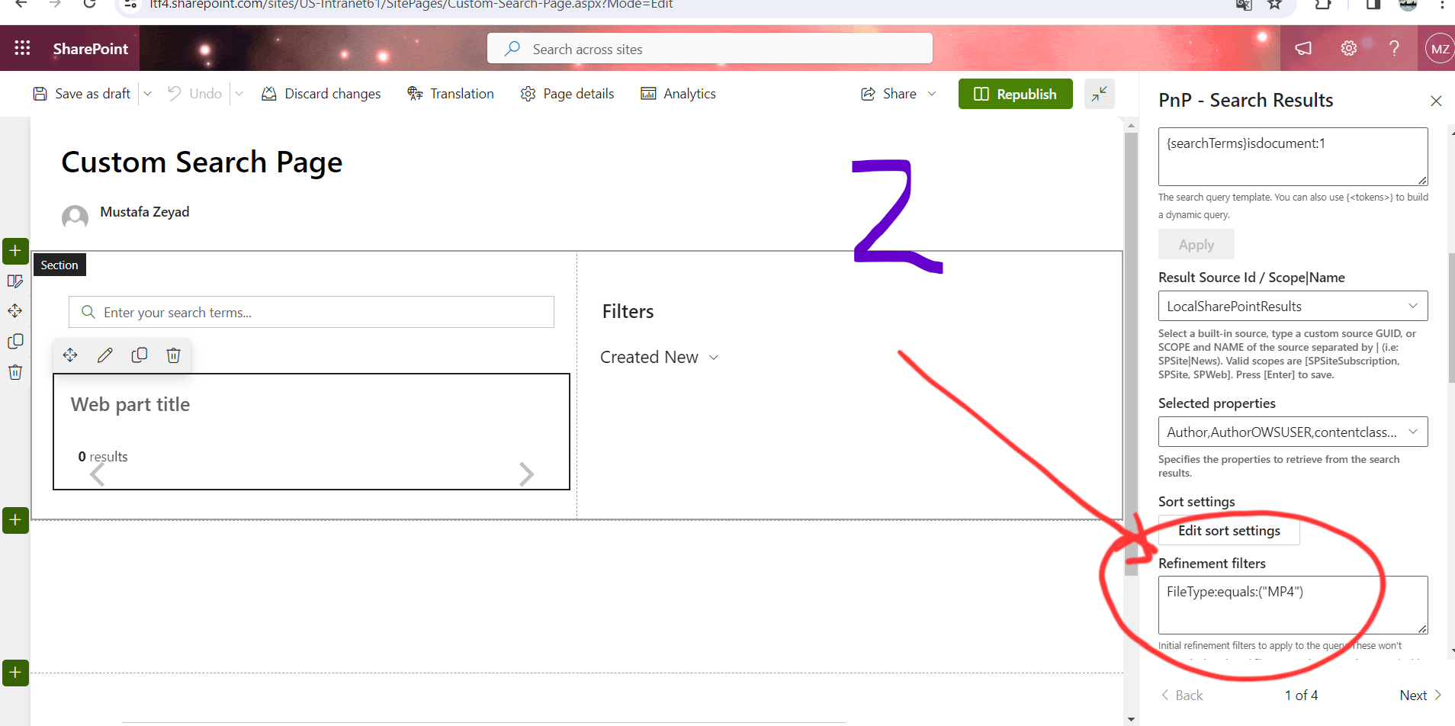
Task: Add a new section above with plus icon
Action: (x=15, y=251)
